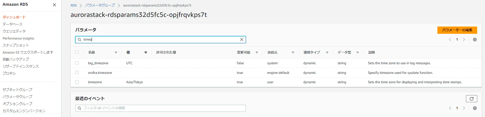Go to previous page of parameters
Viewport: 485px width, 117px height.
[450, 40]
